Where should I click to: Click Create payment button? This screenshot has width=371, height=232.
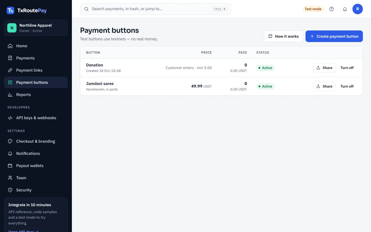point(334,36)
